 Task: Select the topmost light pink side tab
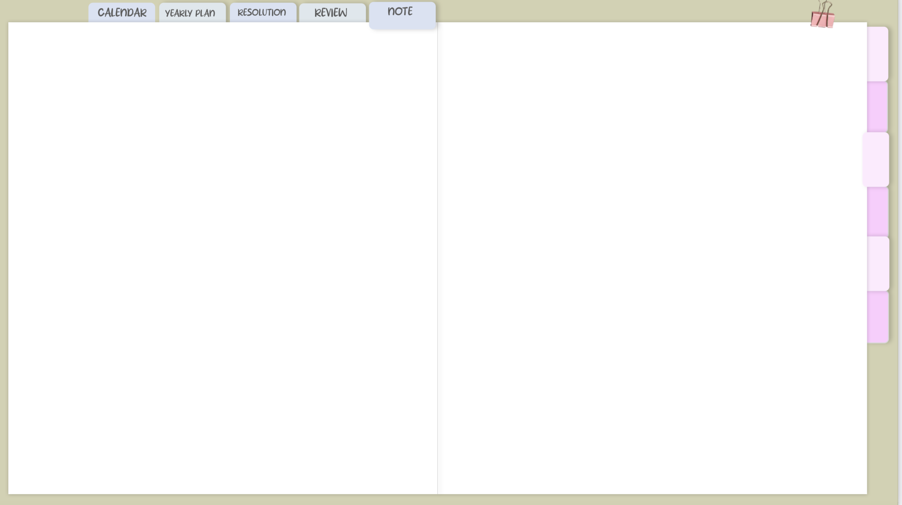pyautogui.click(x=877, y=54)
